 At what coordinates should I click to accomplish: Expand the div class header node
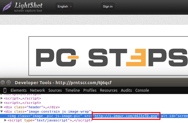[x=2, y=107]
